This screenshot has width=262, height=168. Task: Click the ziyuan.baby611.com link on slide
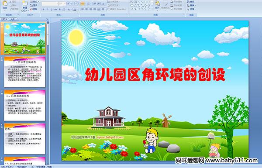point(110,137)
